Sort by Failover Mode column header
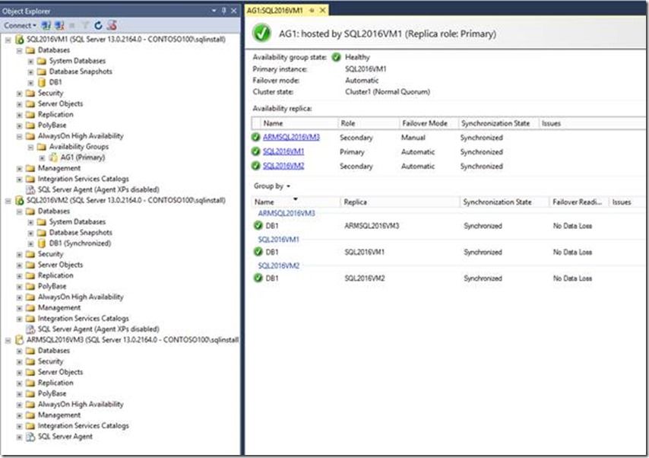 (429, 123)
